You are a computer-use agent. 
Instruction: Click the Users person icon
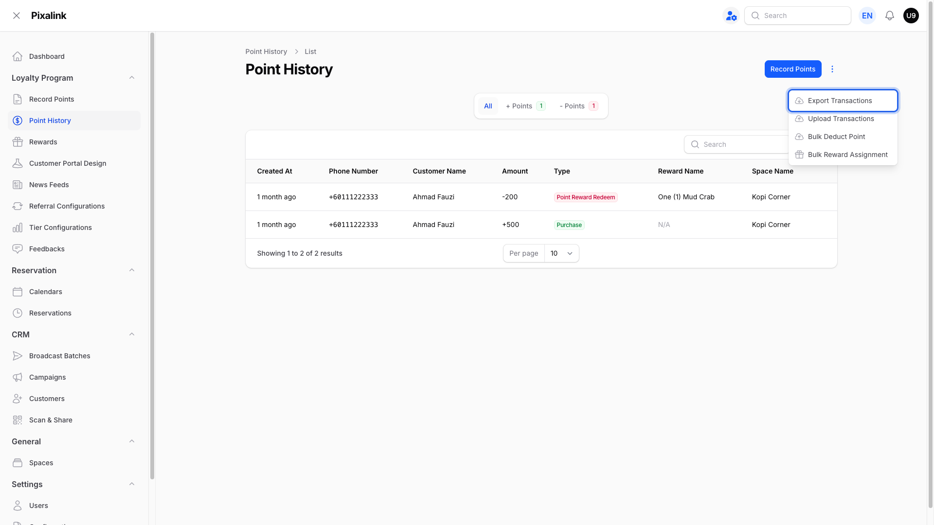pos(18,506)
